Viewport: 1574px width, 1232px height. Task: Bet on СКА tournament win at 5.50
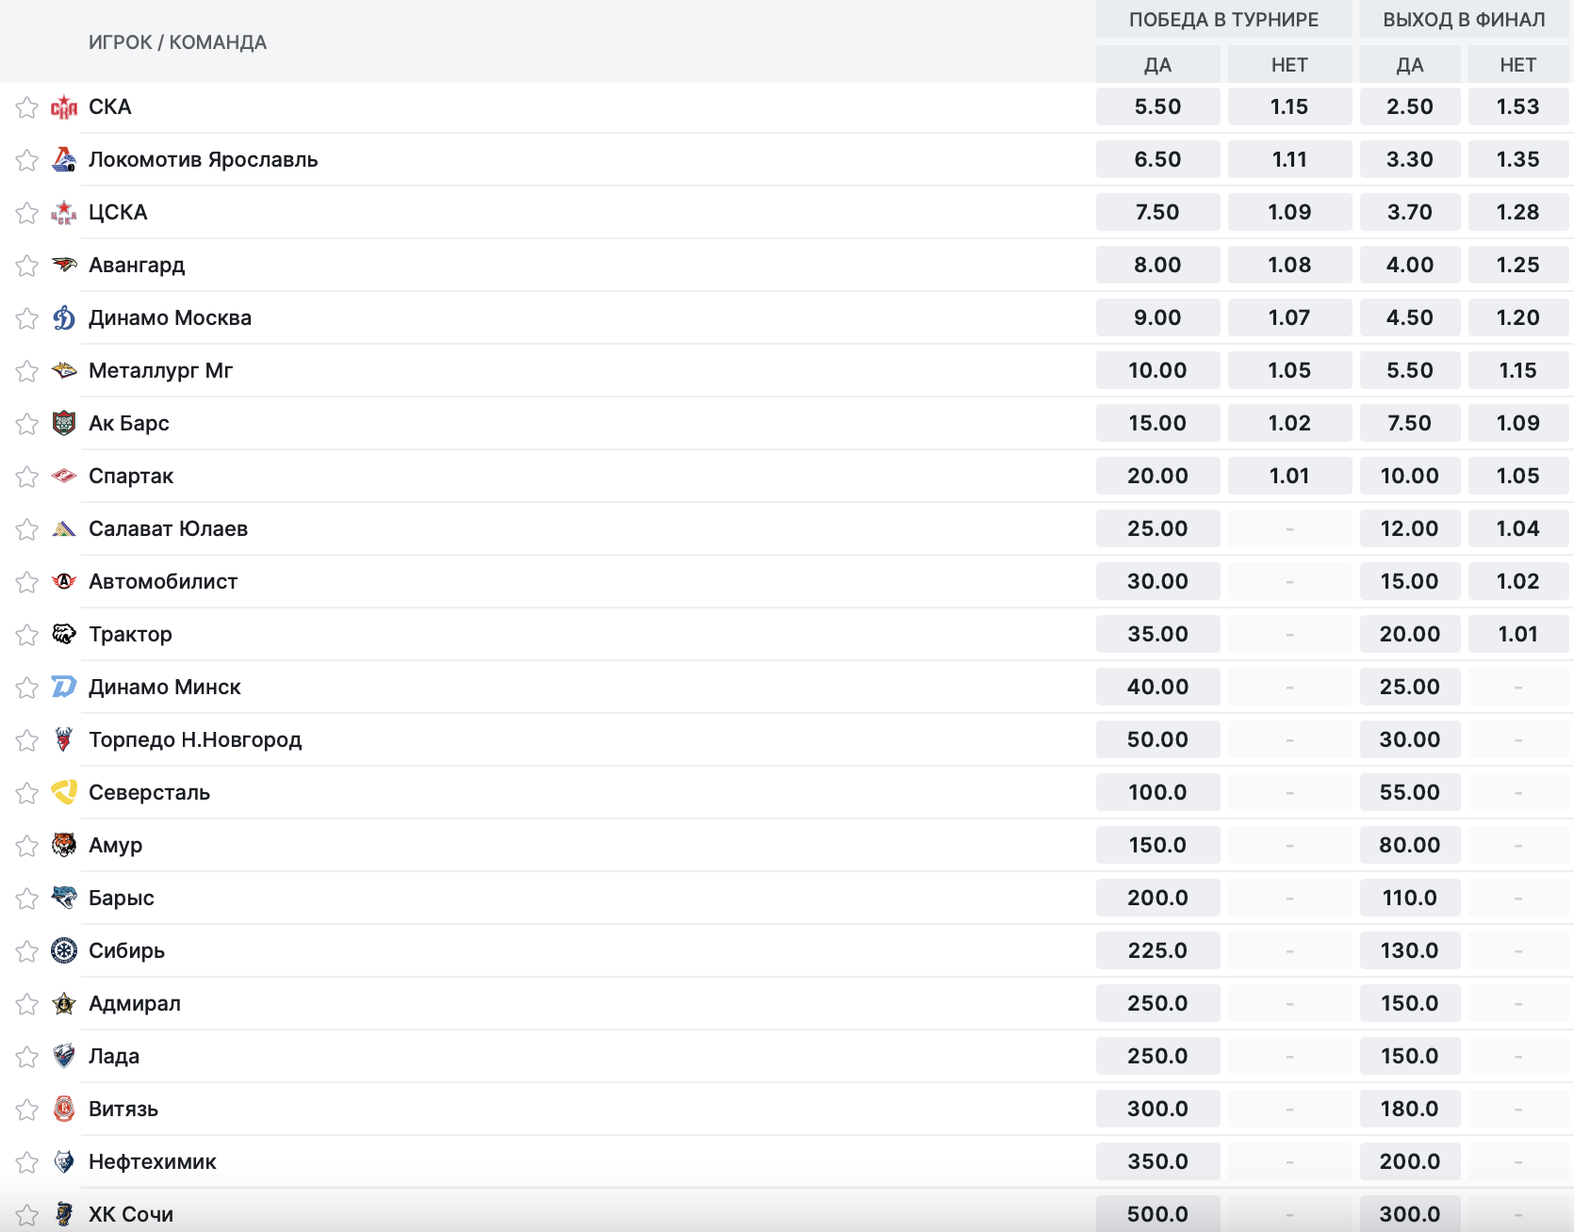pyautogui.click(x=1158, y=106)
